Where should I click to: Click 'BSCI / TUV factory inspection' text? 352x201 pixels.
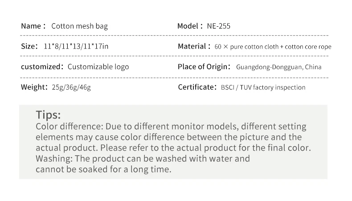click(x=263, y=87)
